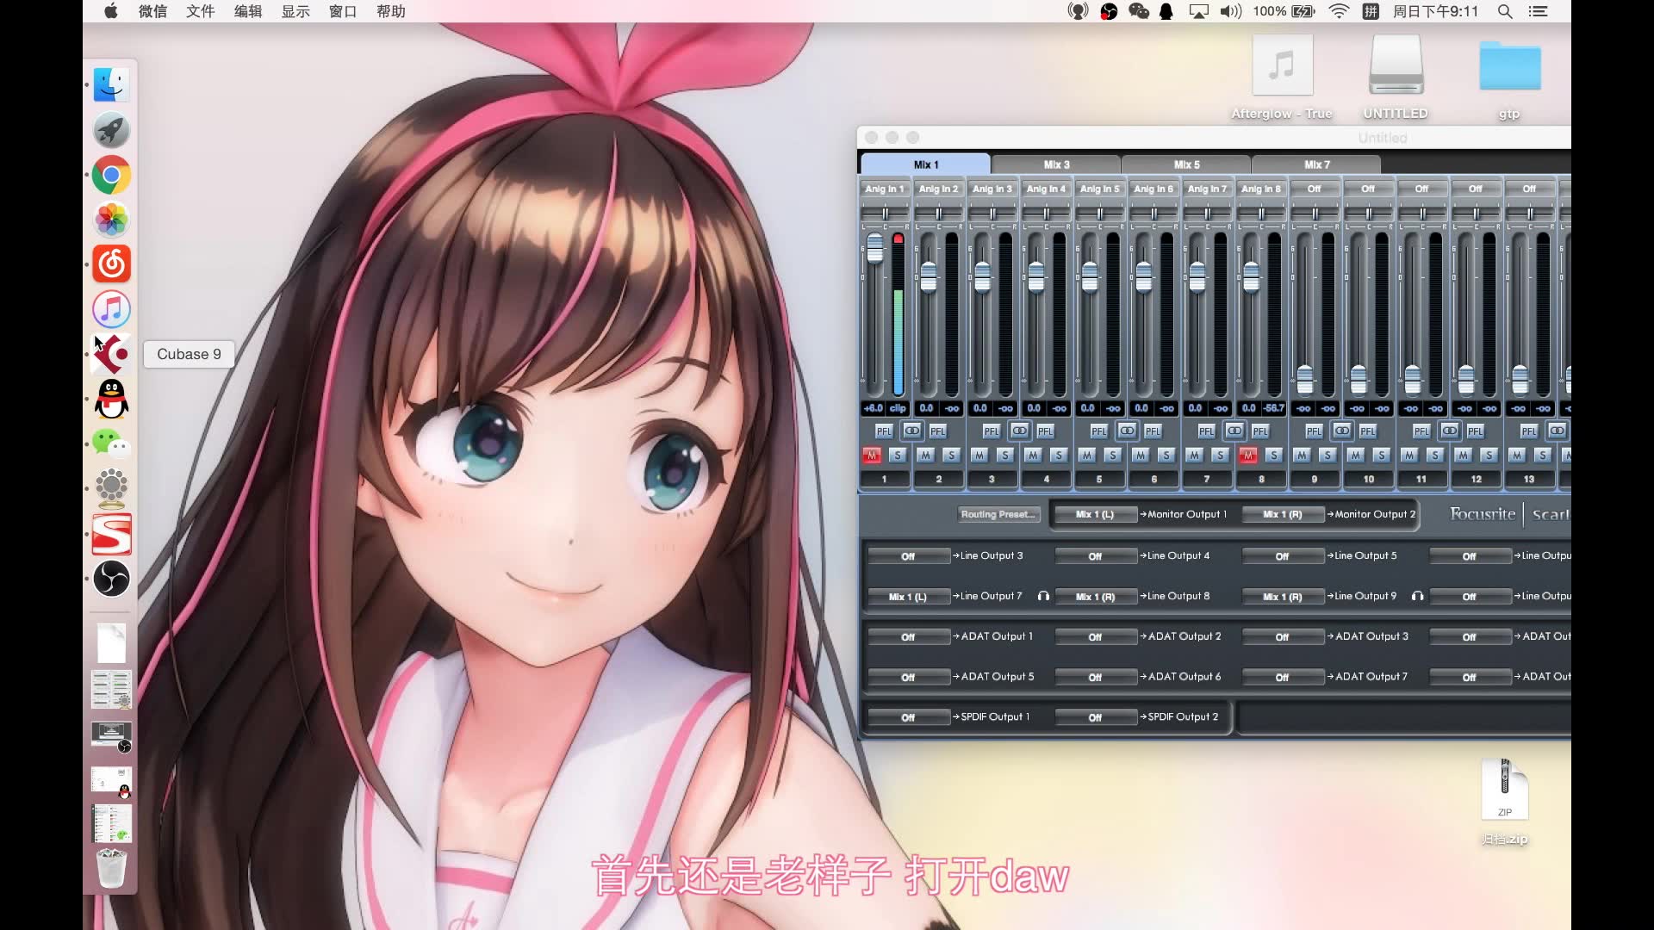This screenshot has width=1654, height=930.
Task: Select the Mix 1 tab
Action: 926,164
